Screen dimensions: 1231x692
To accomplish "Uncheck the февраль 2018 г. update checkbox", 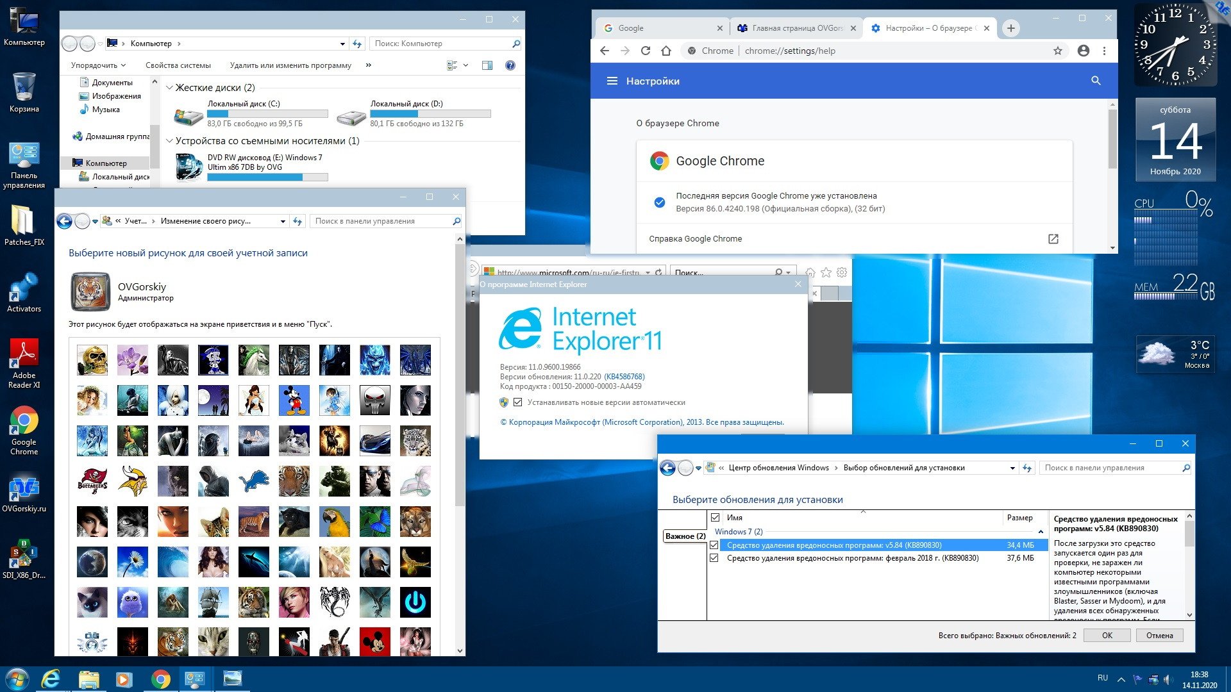I will point(714,558).
